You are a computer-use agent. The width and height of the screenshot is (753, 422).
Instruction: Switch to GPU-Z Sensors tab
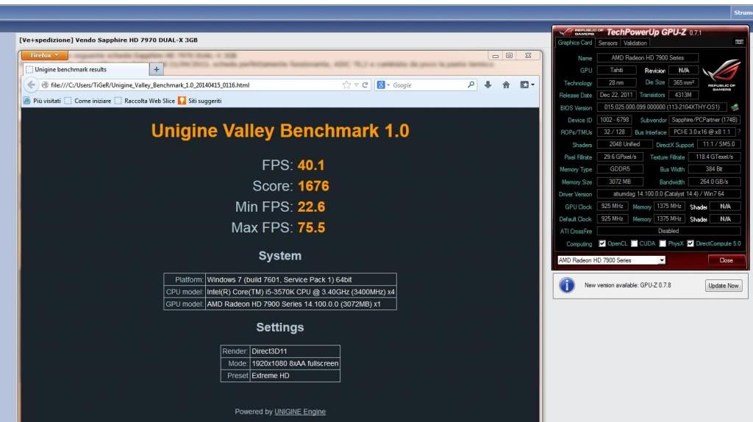[607, 43]
